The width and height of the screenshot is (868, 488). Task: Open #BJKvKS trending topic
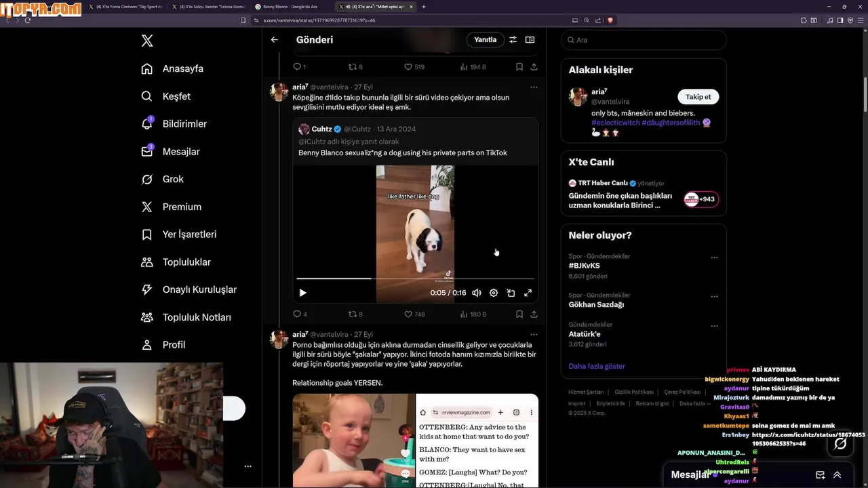(x=585, y=266)
